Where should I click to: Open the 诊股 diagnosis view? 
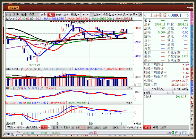pos(16,15)
